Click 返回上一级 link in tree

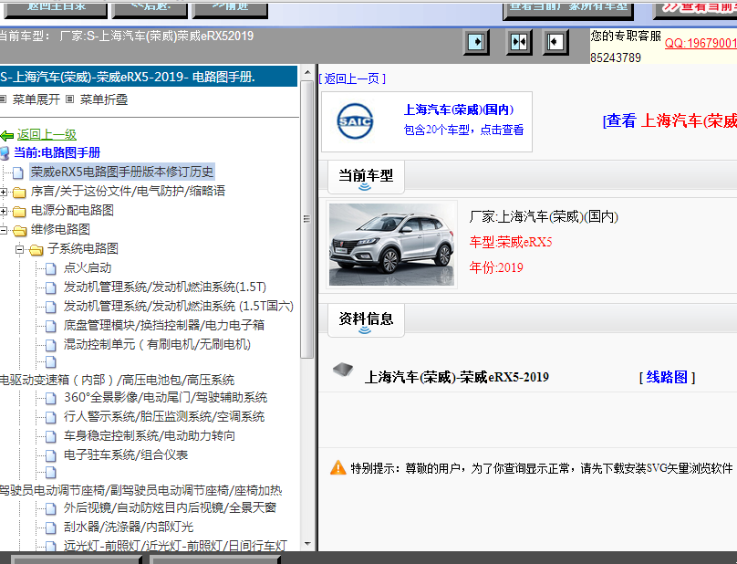(x=47, y=135)
